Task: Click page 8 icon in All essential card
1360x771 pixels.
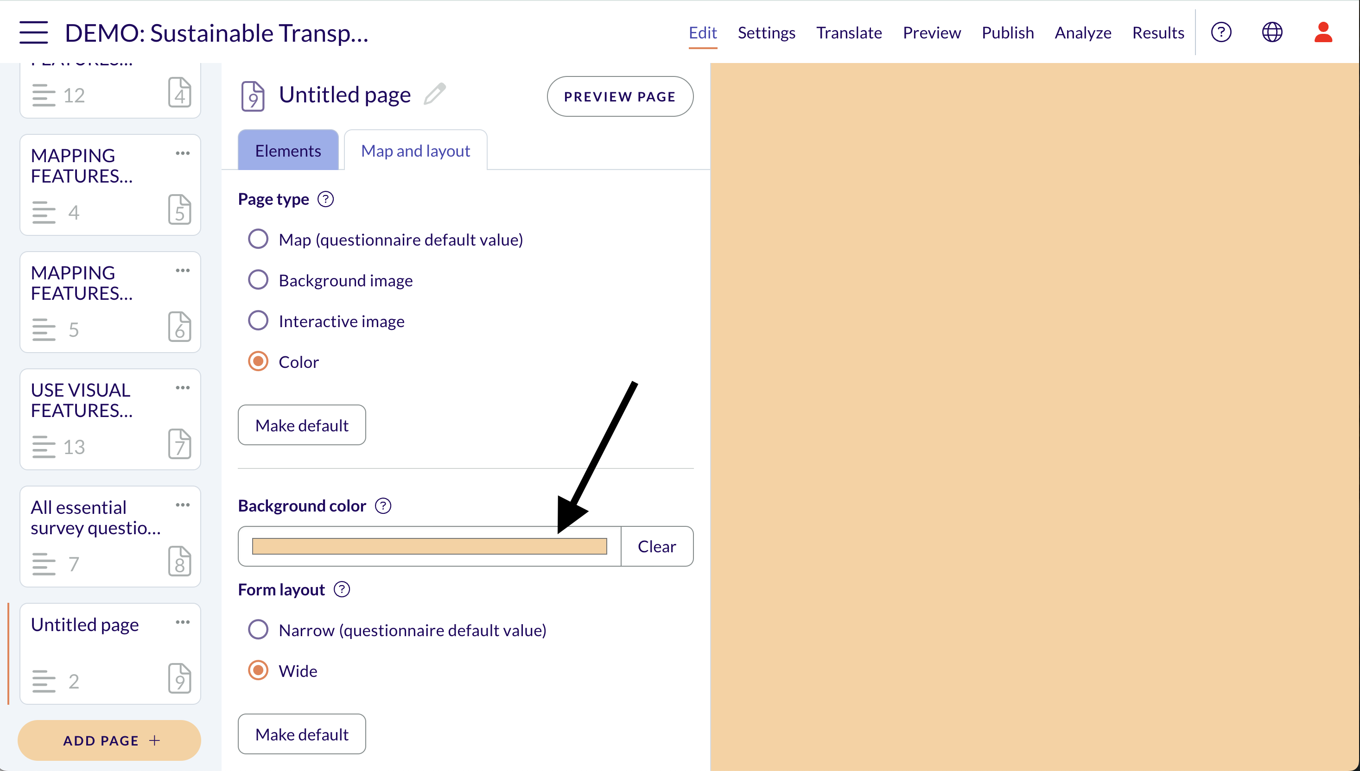Action: point(179,561)
